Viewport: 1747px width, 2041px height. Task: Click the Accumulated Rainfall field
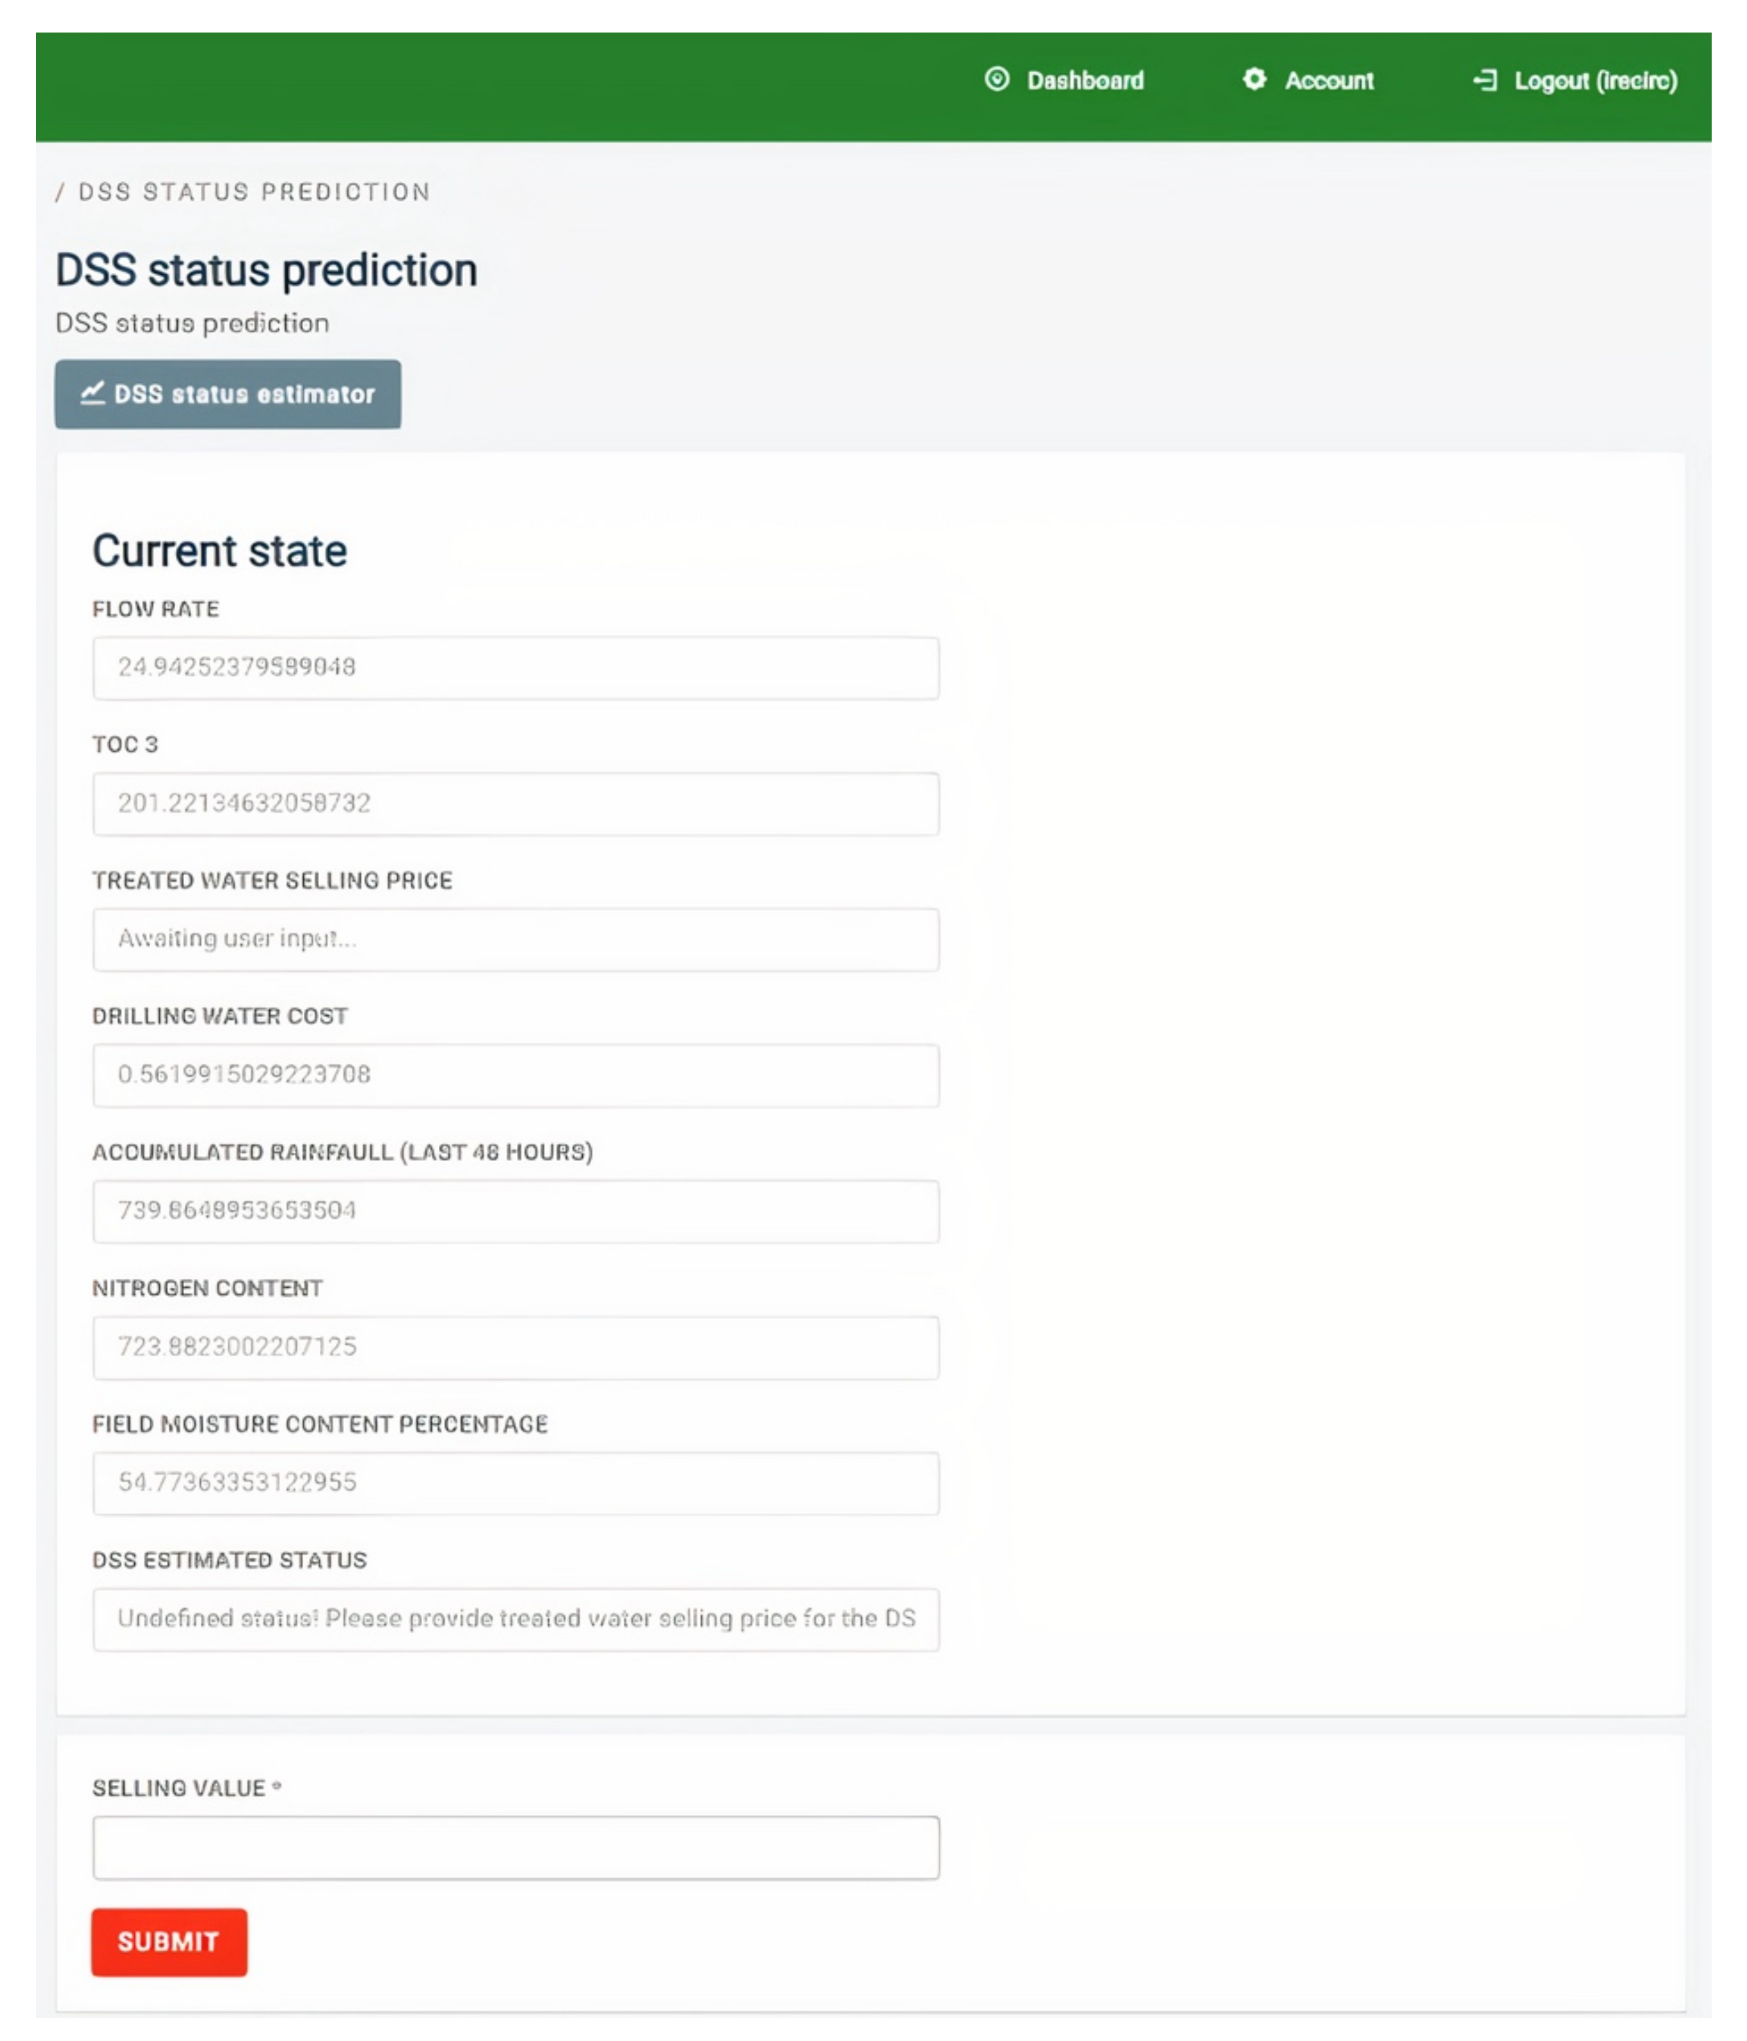click(515, 1212)
